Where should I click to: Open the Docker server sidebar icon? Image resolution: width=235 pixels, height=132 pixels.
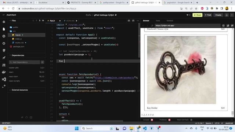pyautogui.click(x=4, y=72)
